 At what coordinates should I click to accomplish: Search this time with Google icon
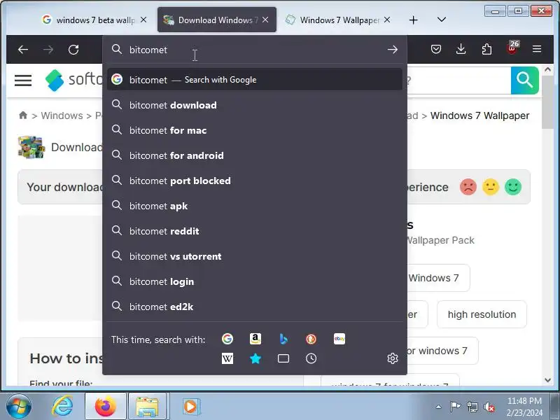pyautogui.click(x=227, y=339)
